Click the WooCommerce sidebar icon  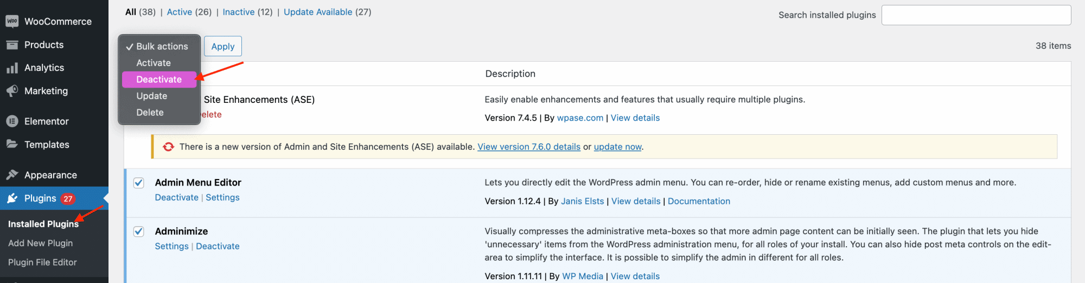click(x=12, y=21)
